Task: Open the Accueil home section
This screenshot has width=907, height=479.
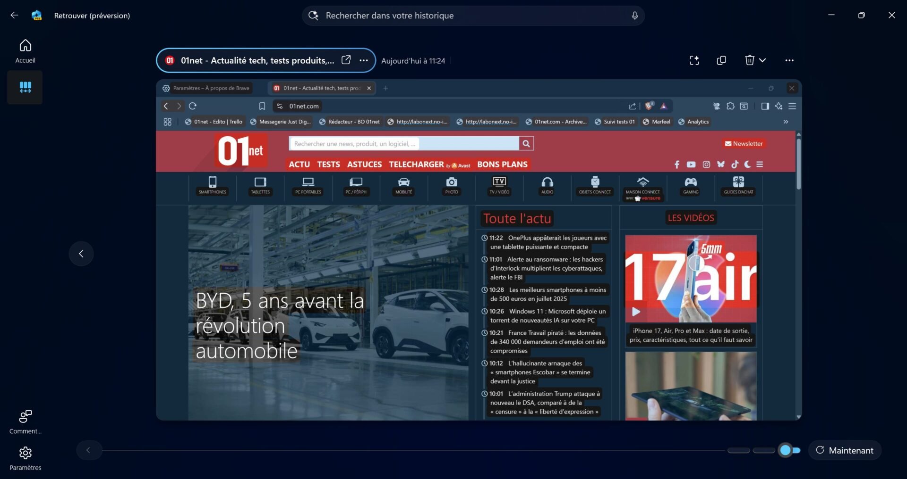Action: click(25, 51)
